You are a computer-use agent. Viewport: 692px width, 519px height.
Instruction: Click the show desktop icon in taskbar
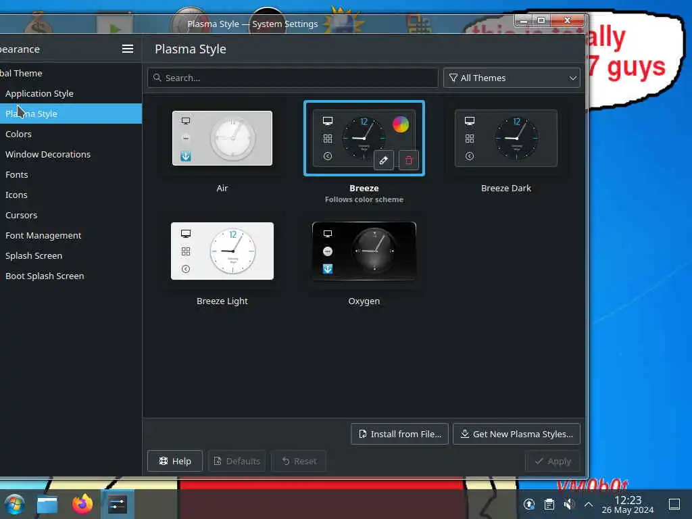click(x=674, y=504)
